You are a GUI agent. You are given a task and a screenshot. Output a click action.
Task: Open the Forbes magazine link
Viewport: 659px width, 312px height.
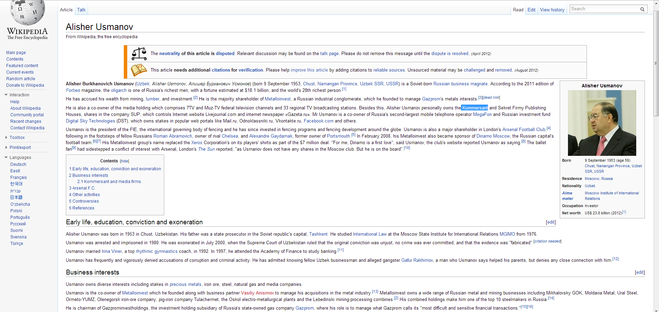73,90
